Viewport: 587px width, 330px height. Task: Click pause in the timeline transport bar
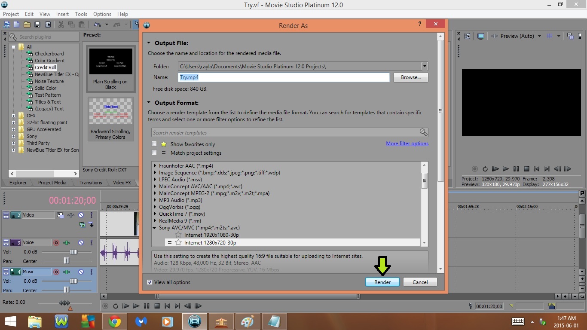[x=147, y=306]
